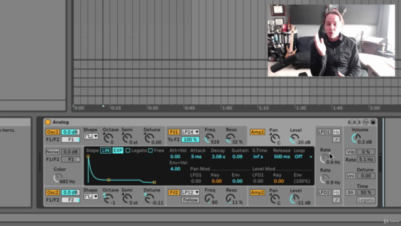Screen dimensions: 401x226
Task: Click the Osc2 Octave knob
Action: (x=108, y=198)
